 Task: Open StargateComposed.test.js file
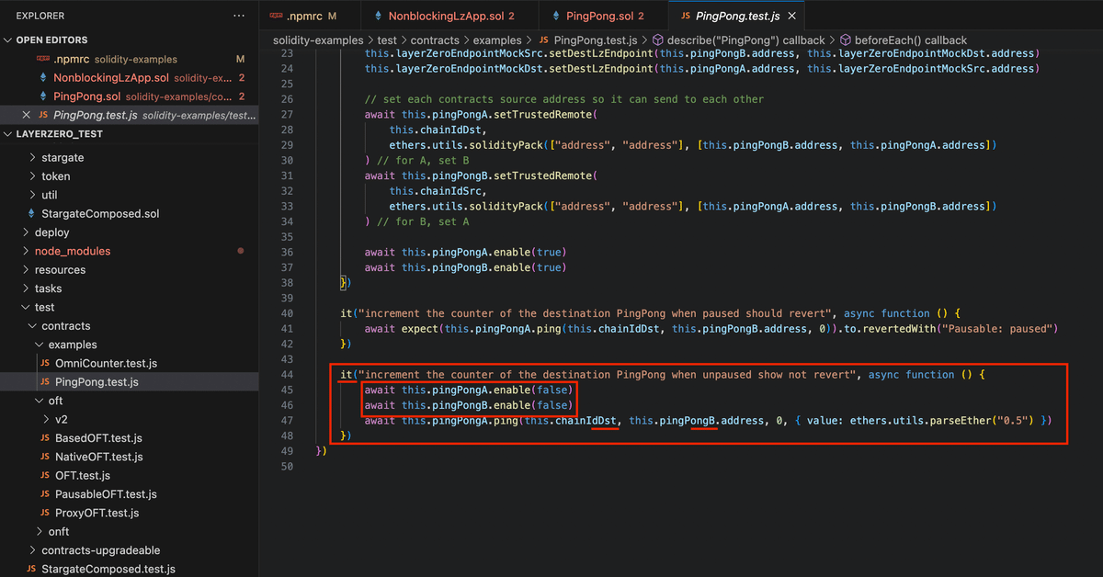click(x=108, y=569)
